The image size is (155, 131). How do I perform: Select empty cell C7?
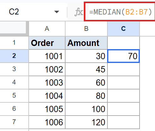[123, 122]
